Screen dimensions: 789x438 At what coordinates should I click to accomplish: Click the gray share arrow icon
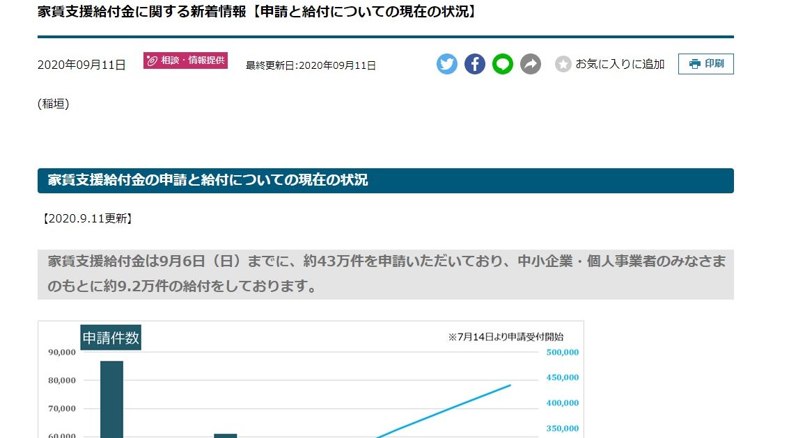531,64
